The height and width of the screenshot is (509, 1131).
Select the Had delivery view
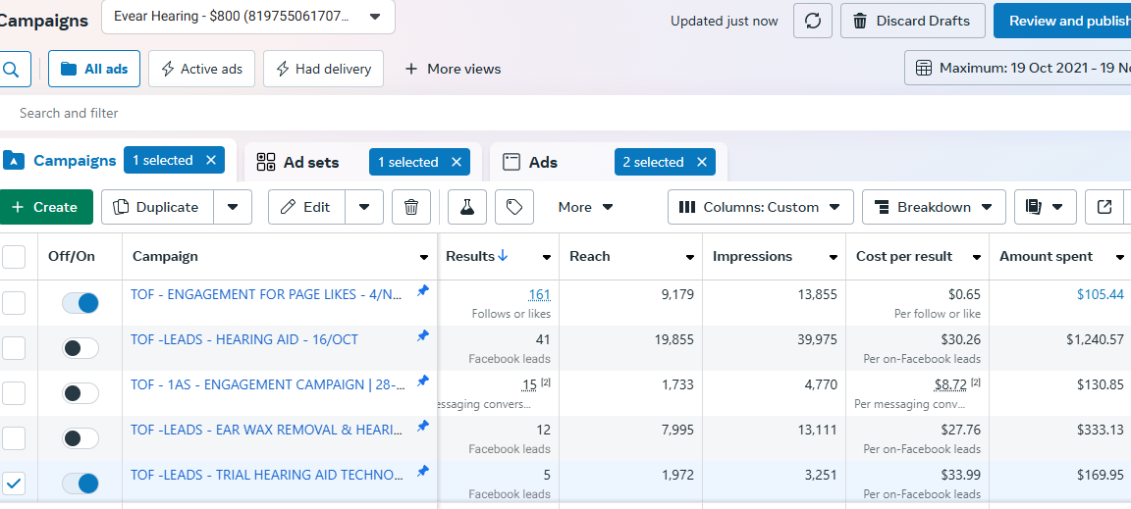pyautogui.click(x=323, y=69)
